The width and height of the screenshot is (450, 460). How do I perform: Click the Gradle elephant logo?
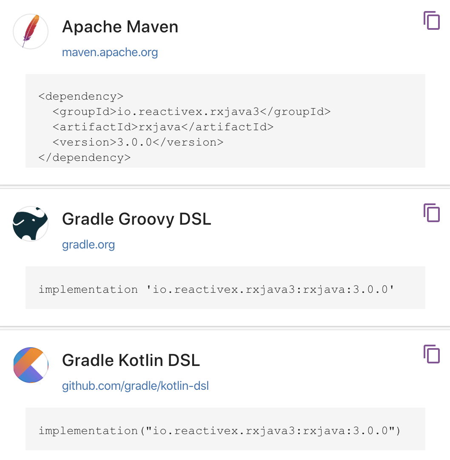coord(31,223)
